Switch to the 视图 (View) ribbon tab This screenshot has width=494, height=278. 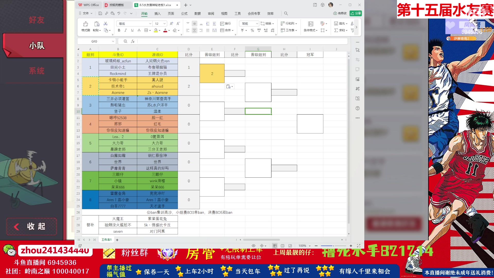click(224, 14)
